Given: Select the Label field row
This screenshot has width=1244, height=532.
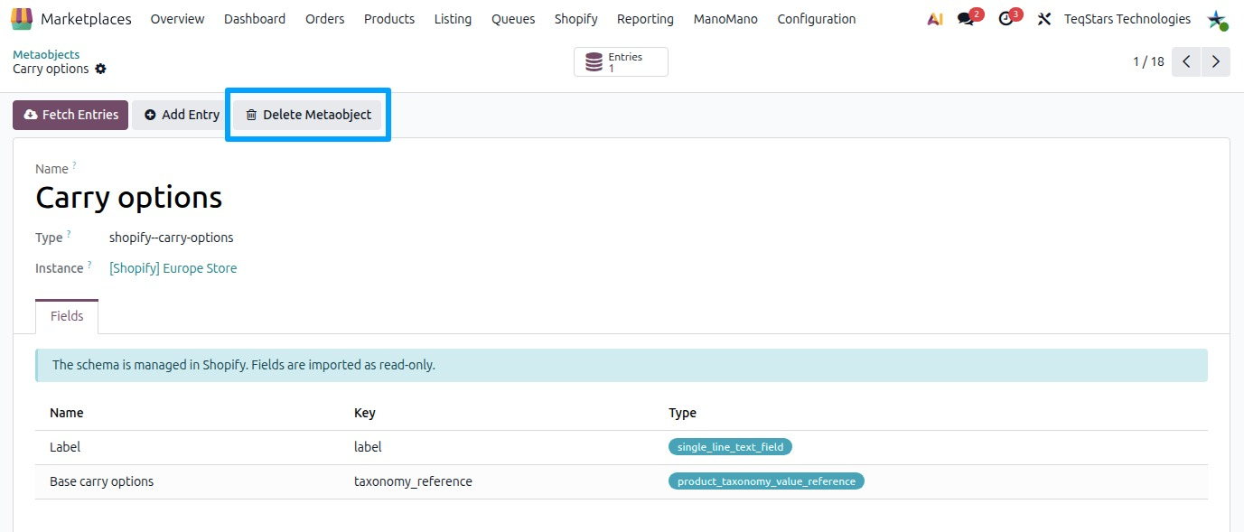Looking at the screenshot, I should 622,447.
